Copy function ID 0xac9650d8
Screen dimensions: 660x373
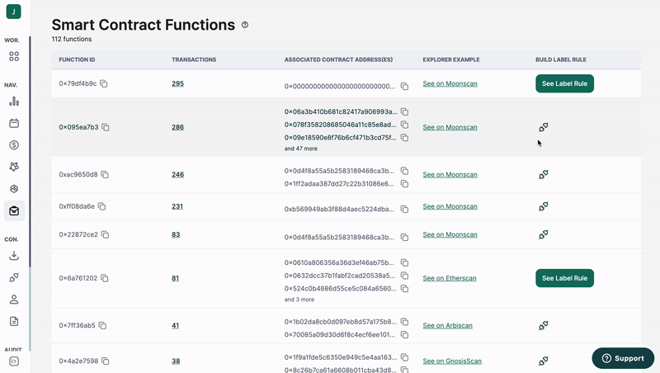coord(105,174)
